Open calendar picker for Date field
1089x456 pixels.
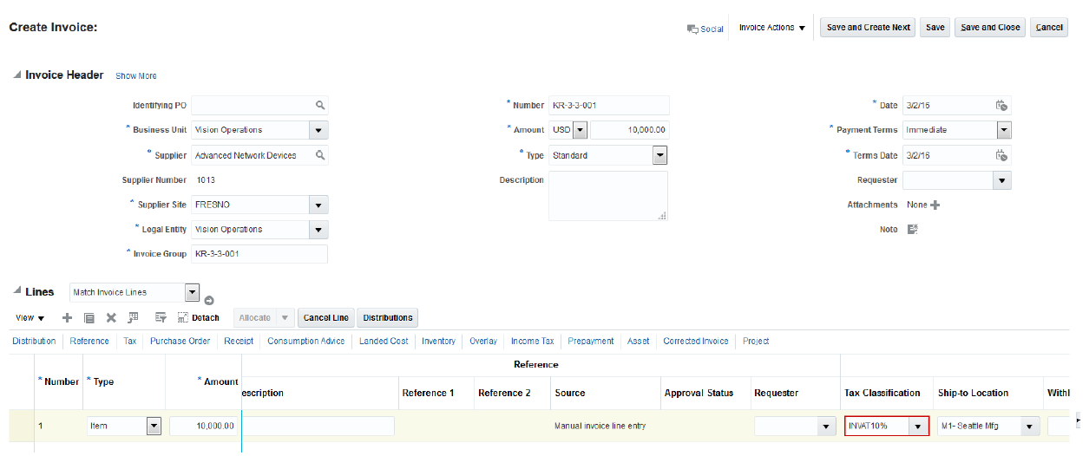(x=1001, y=106)
